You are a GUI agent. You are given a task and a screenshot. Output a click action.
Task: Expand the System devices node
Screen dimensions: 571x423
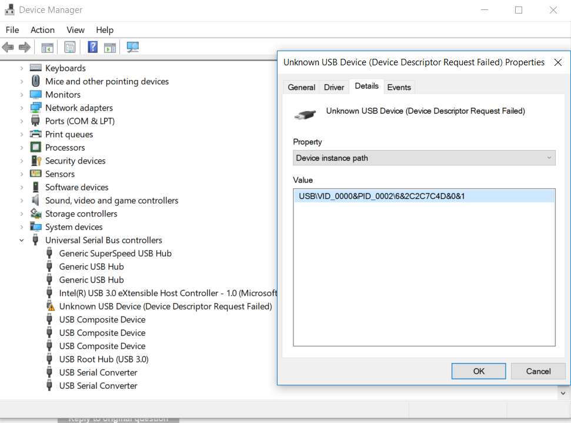coord(22,227)
